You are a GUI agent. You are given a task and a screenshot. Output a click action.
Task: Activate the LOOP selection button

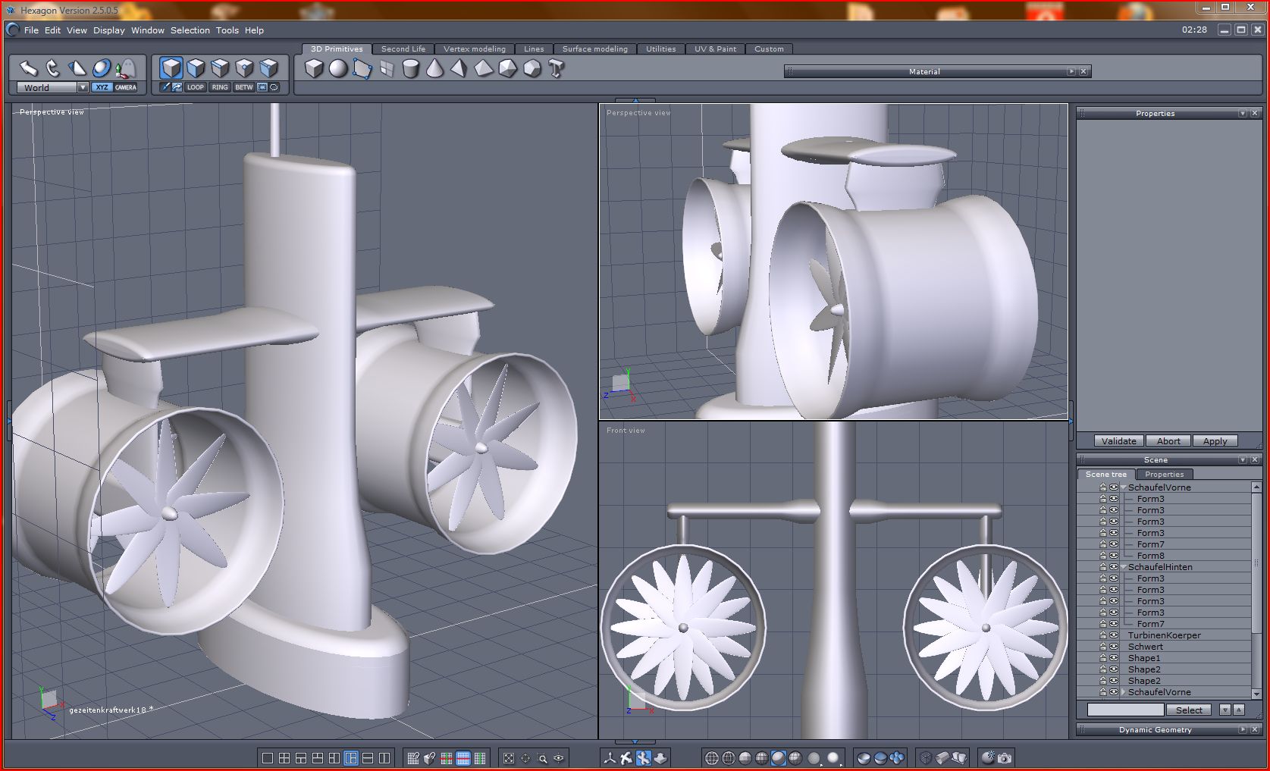pyautogui.click(x=196, y=87)
